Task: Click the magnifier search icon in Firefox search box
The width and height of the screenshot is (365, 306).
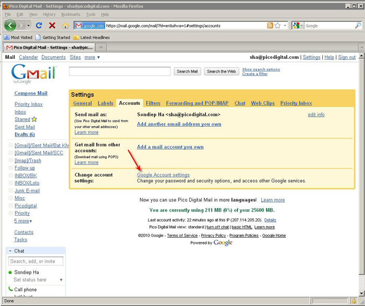Action: coord(358,26)
